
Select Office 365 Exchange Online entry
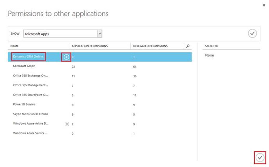point(30,76)
